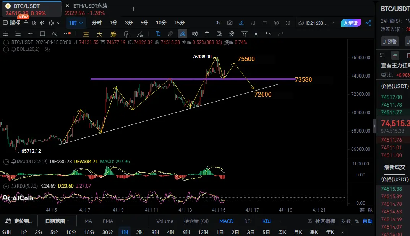The height and width of the screenshot is (236, 410).
Task: Select the rectangle drawing tool
Action: (42, 34)
